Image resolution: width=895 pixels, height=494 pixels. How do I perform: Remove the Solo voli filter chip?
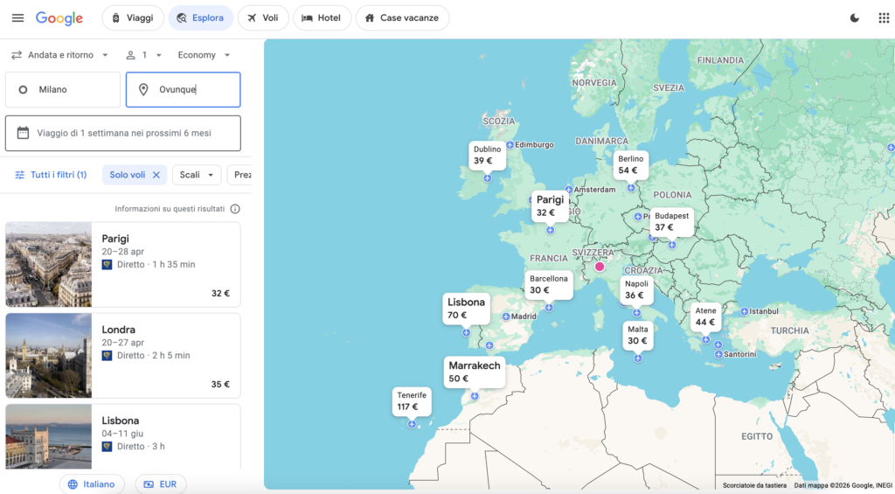pos(156,175)
